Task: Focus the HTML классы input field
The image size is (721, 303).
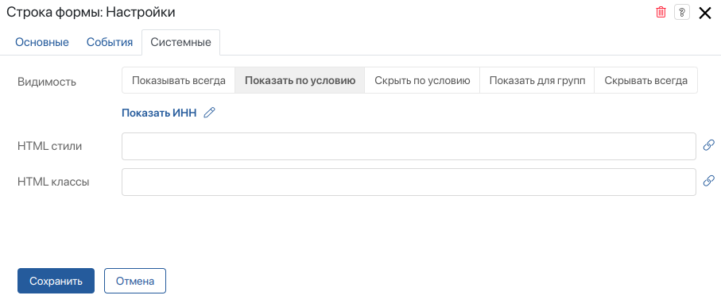Action: (409, 182)
